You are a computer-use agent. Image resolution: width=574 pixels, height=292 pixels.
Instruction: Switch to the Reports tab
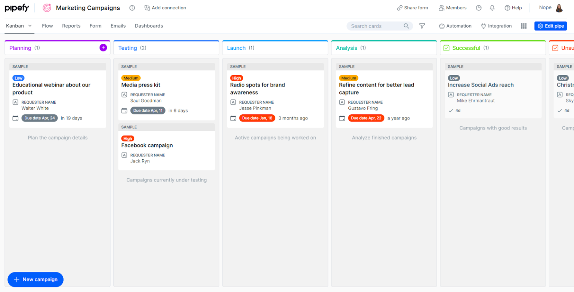[71, 26]
